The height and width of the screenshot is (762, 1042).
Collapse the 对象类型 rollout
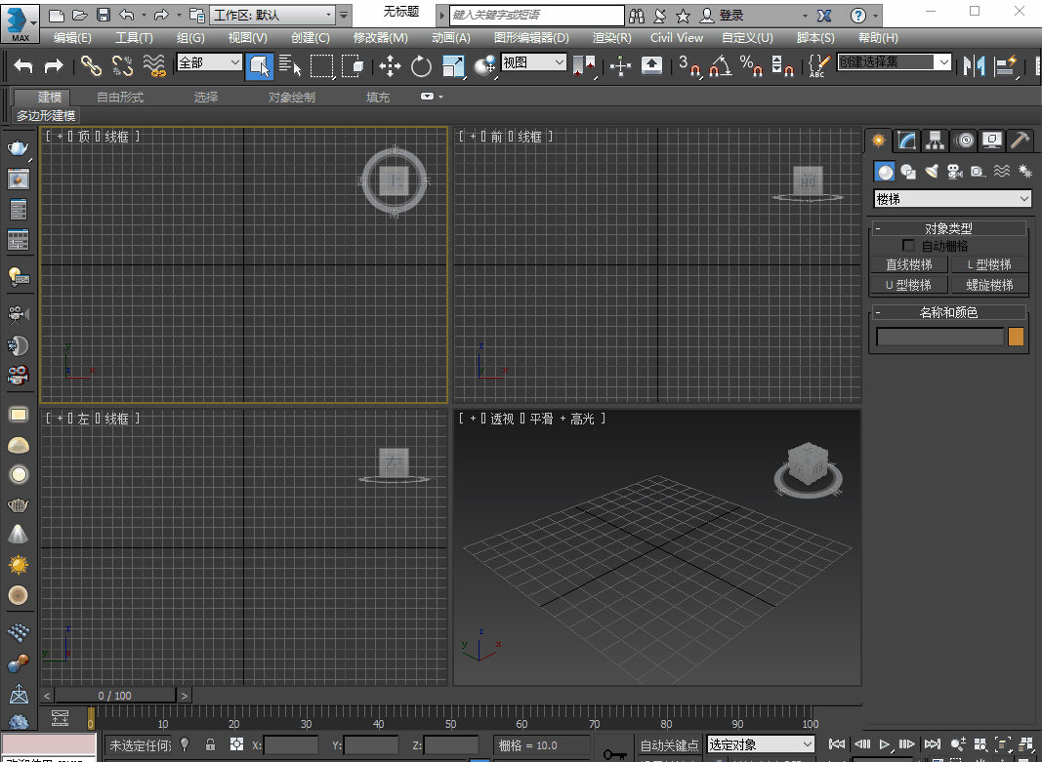tap(948, 228)
